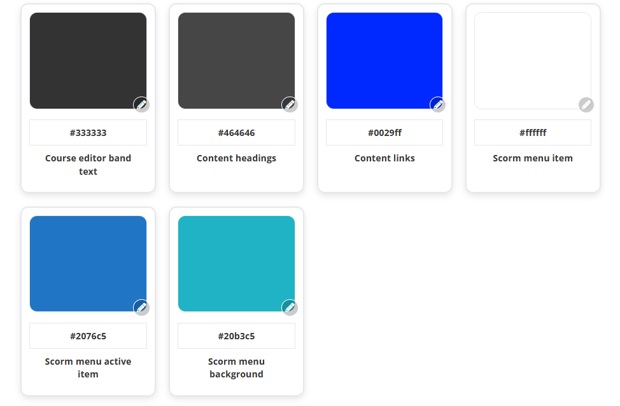Click pencil icon on Course editor band text swatch
Screen dimensions: 620x406
pyautogui.click(x=141, y=105)
